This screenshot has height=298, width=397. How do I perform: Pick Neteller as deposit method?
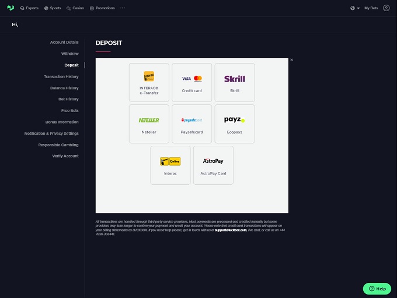click(149, 124)
